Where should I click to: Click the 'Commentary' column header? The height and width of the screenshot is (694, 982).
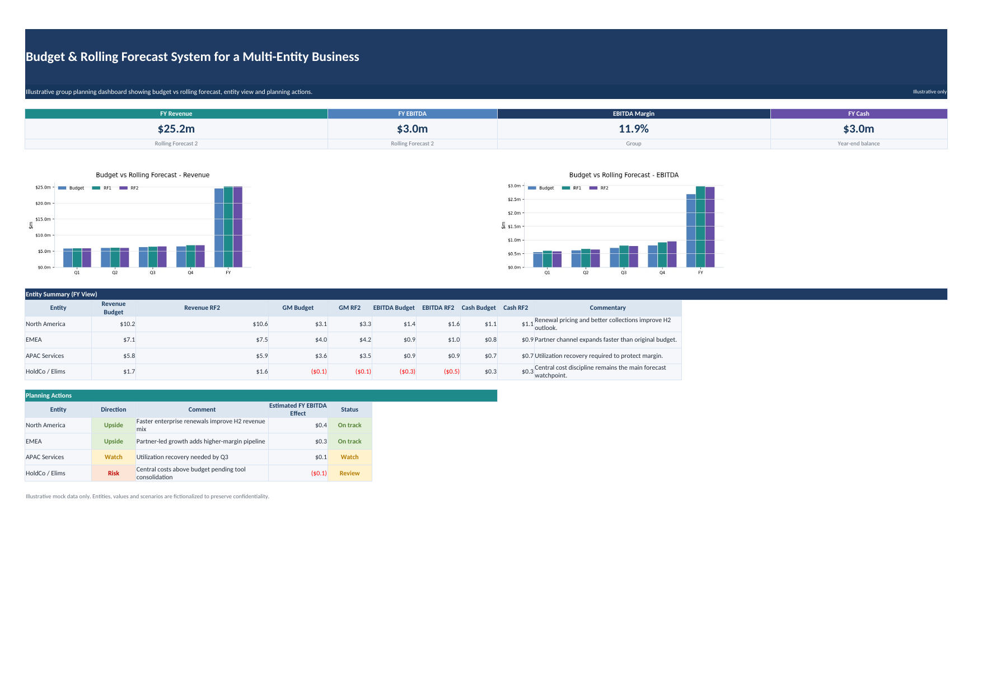(608, 308)
